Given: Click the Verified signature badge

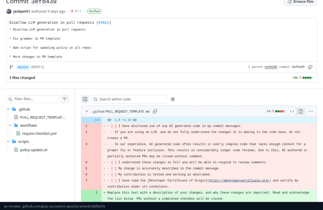Looking at the screenshot, I should click(x=94, y=11).
